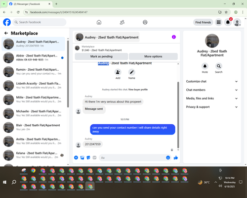Click the taskbar volume speaker icon

pos(220,186)
